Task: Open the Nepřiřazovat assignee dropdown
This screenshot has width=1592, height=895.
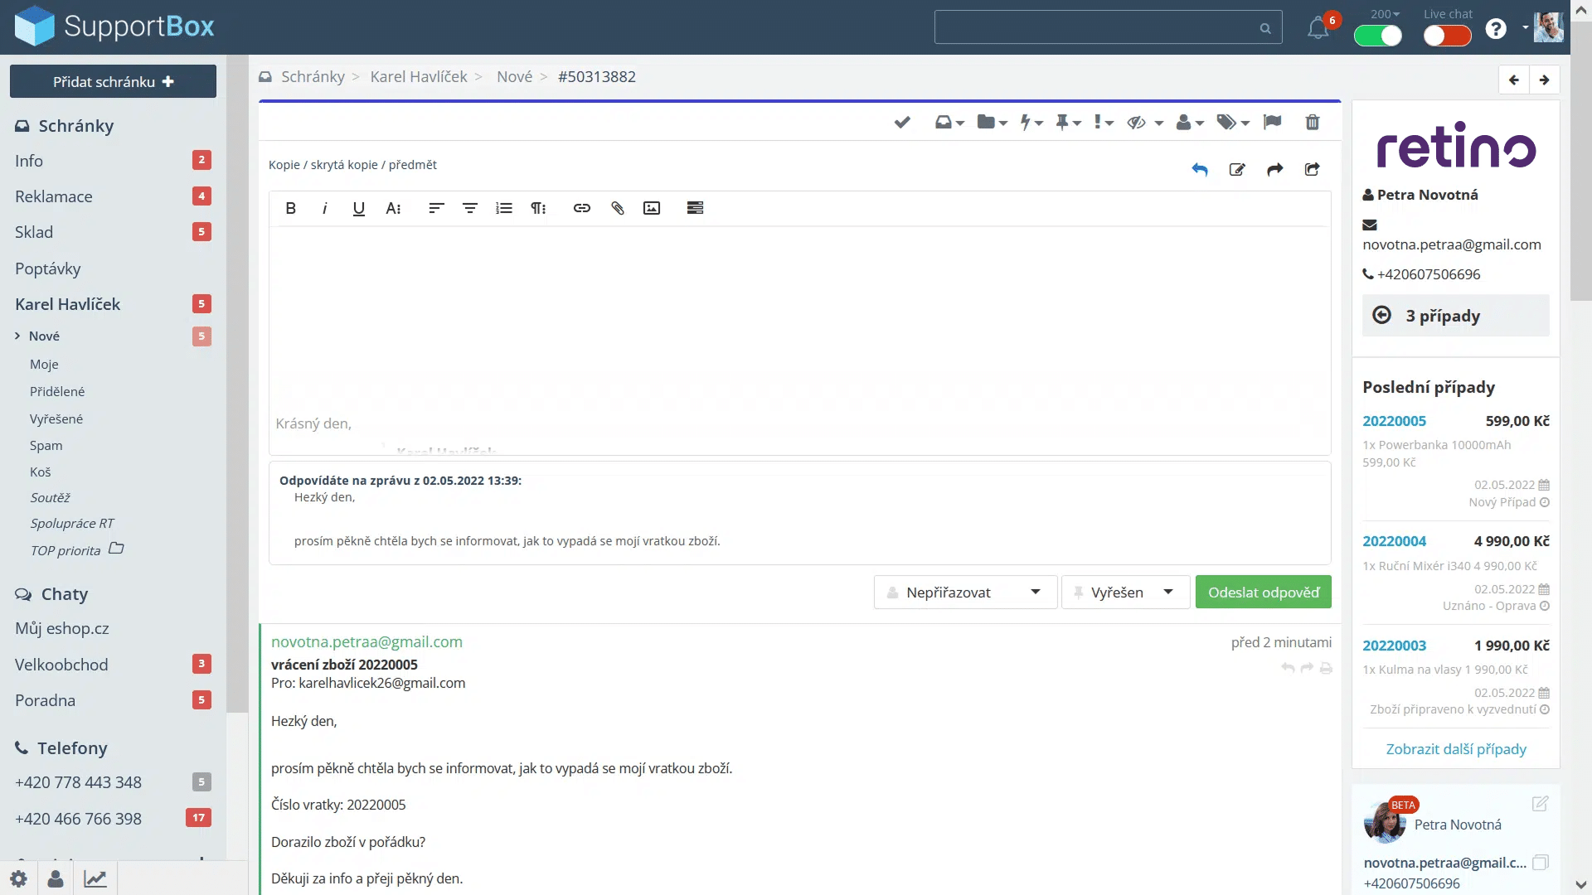Action: (964, 593)
